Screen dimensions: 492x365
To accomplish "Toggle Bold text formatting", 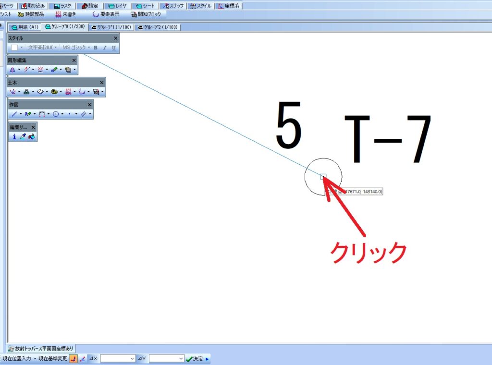I will pos(96,48).
